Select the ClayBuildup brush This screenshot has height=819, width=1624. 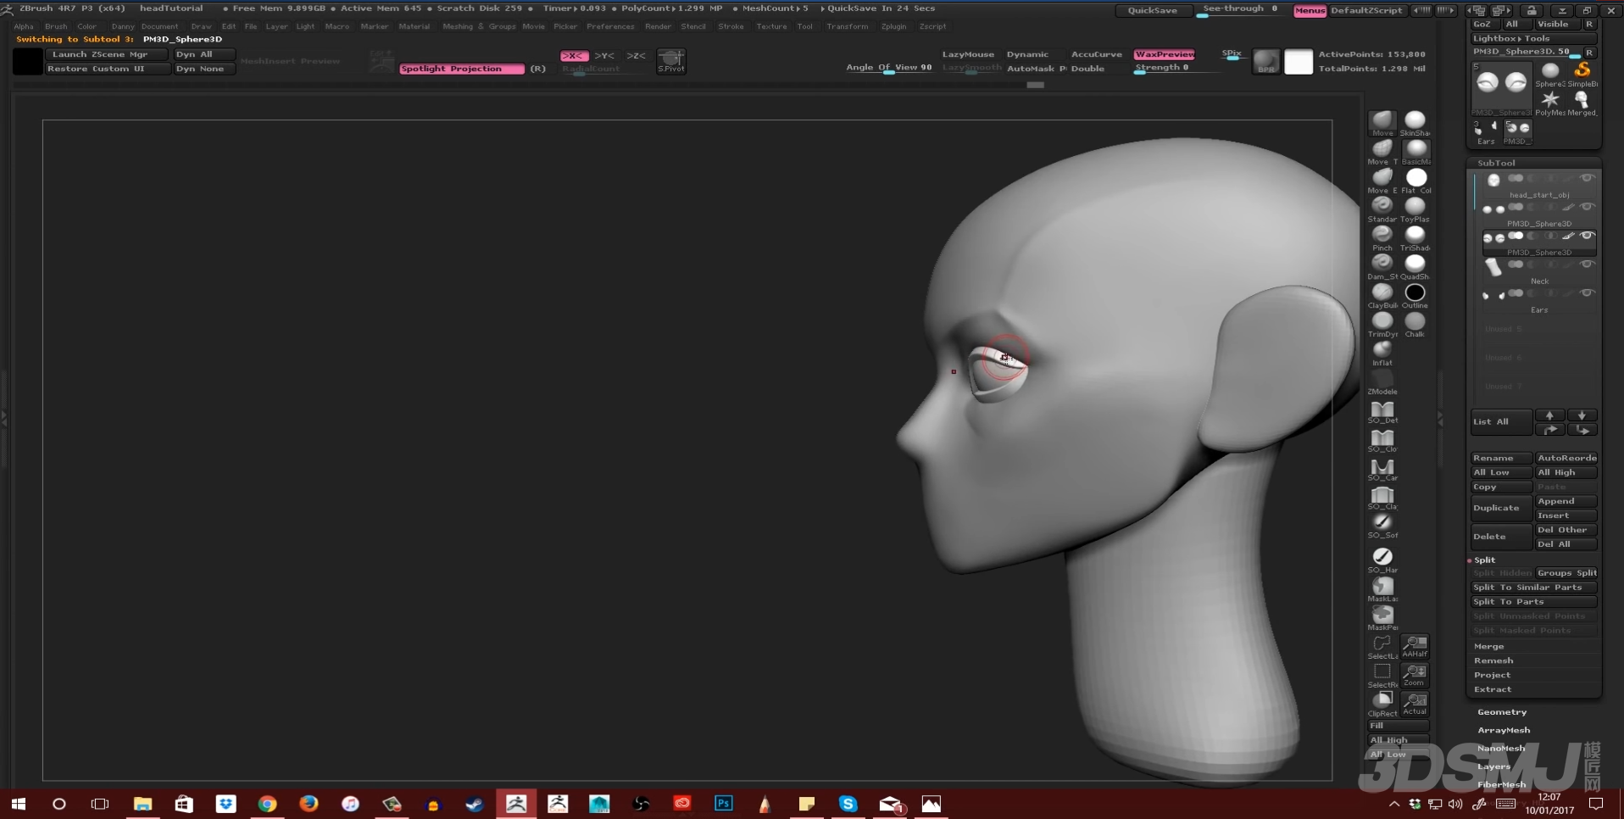tap(1382, 293)
